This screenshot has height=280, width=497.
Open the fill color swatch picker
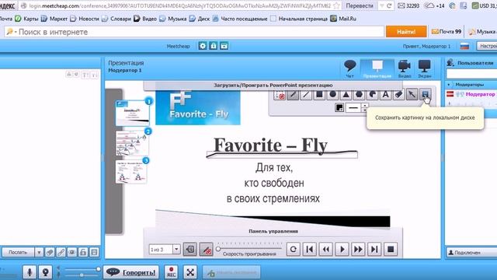[339, 107]
